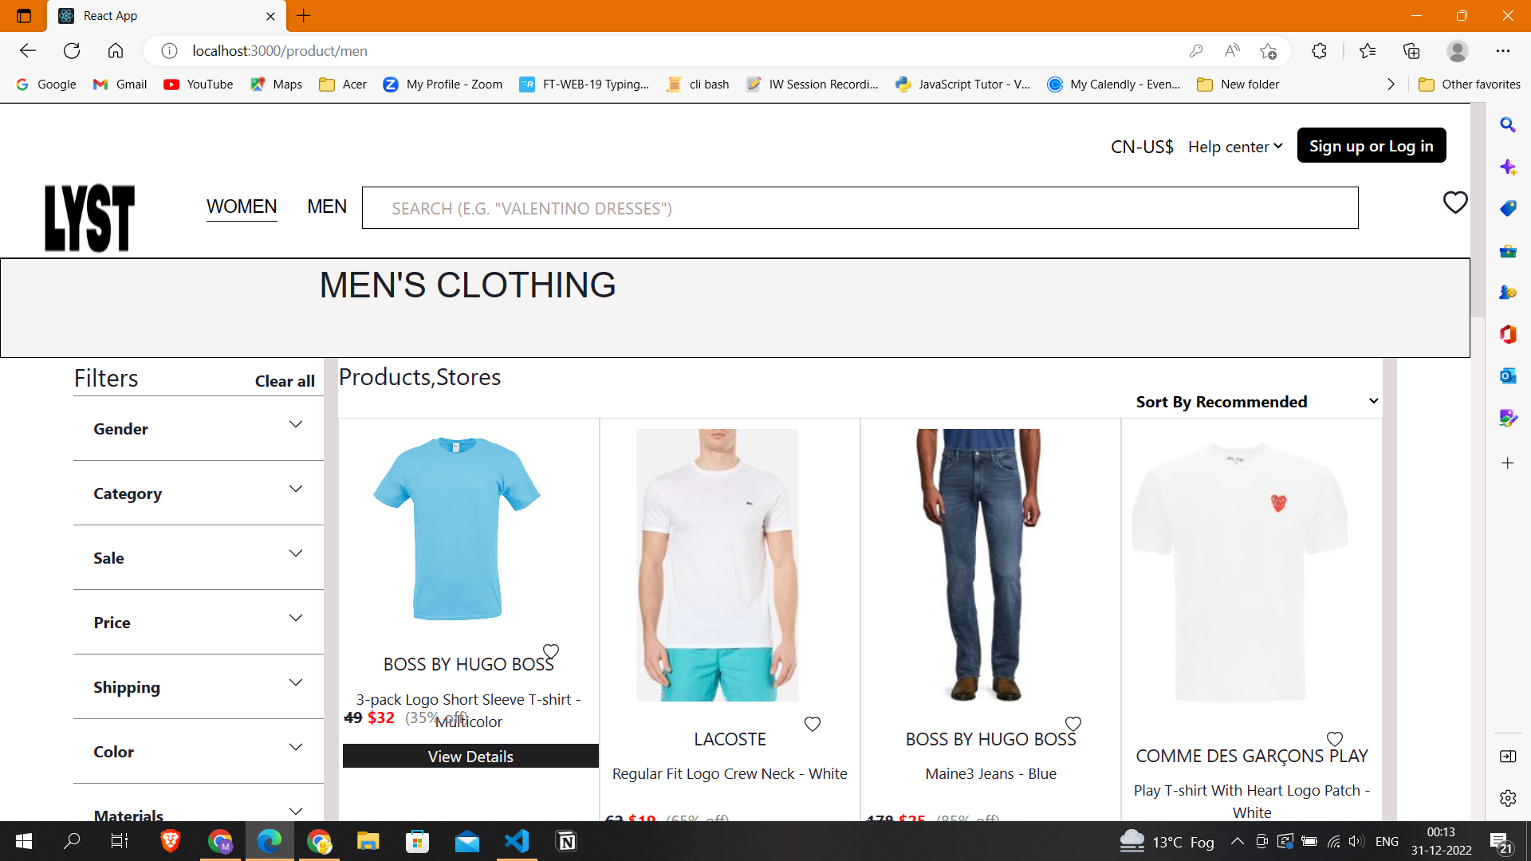Screen dimensions: 1531x861
Task: Open the YouTube bookmark
Action: click(199, 85)
